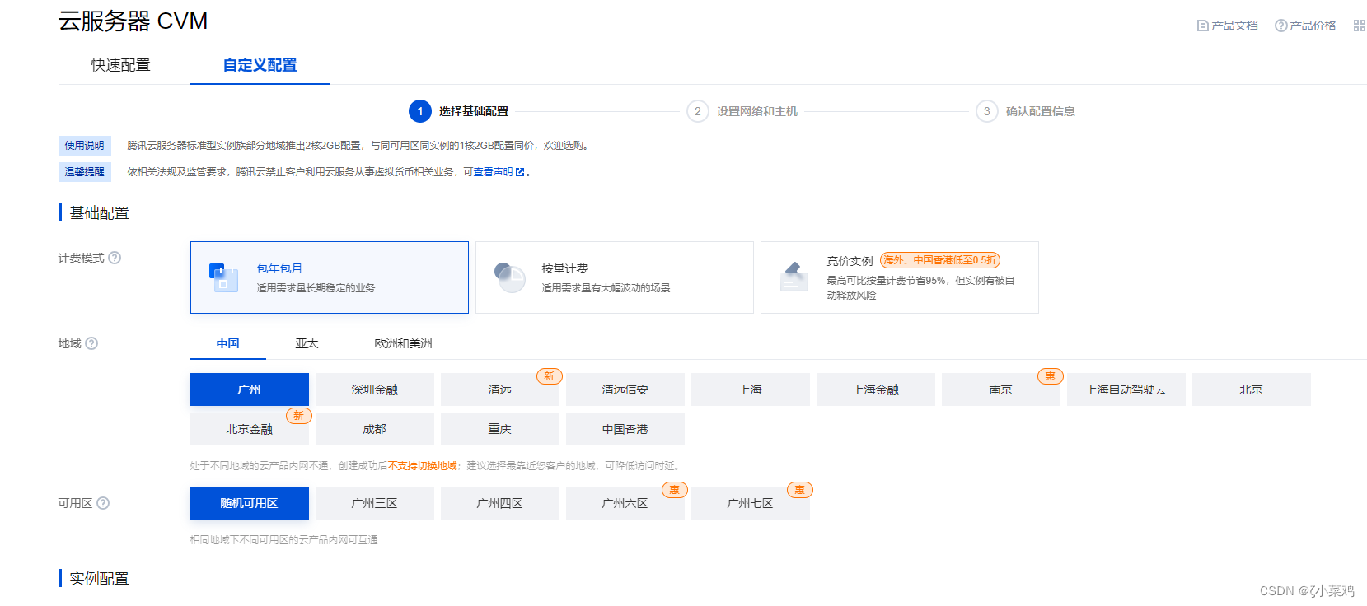Select the 北京金融 region
This screenshot has height=606, width=1367.
pos(250,429)
